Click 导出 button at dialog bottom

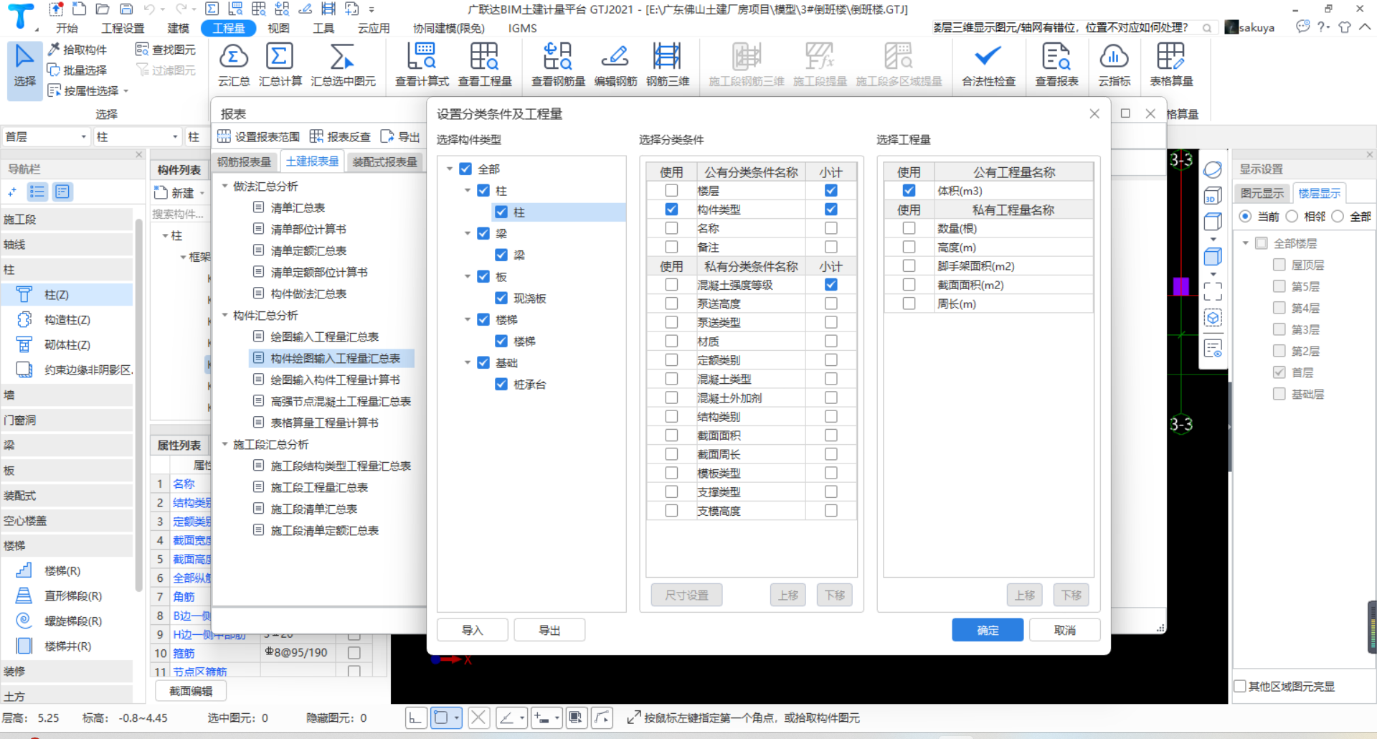(x=549, y=630)
